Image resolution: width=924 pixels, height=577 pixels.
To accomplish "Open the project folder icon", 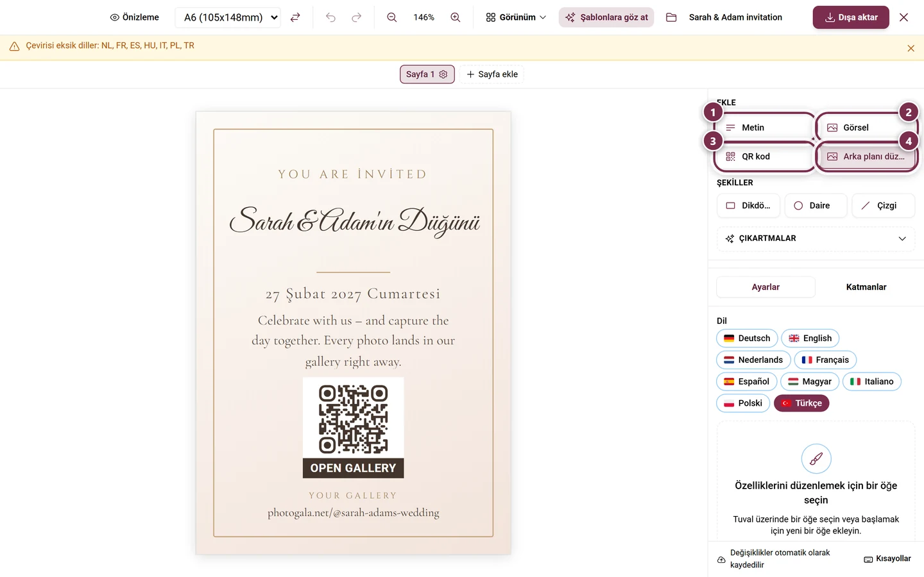I will (671, 17).
